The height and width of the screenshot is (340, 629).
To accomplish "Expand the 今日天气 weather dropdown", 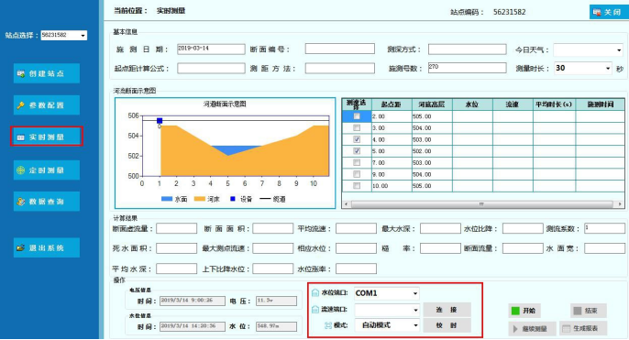I will pyautogui.click(x=619, y=50).
